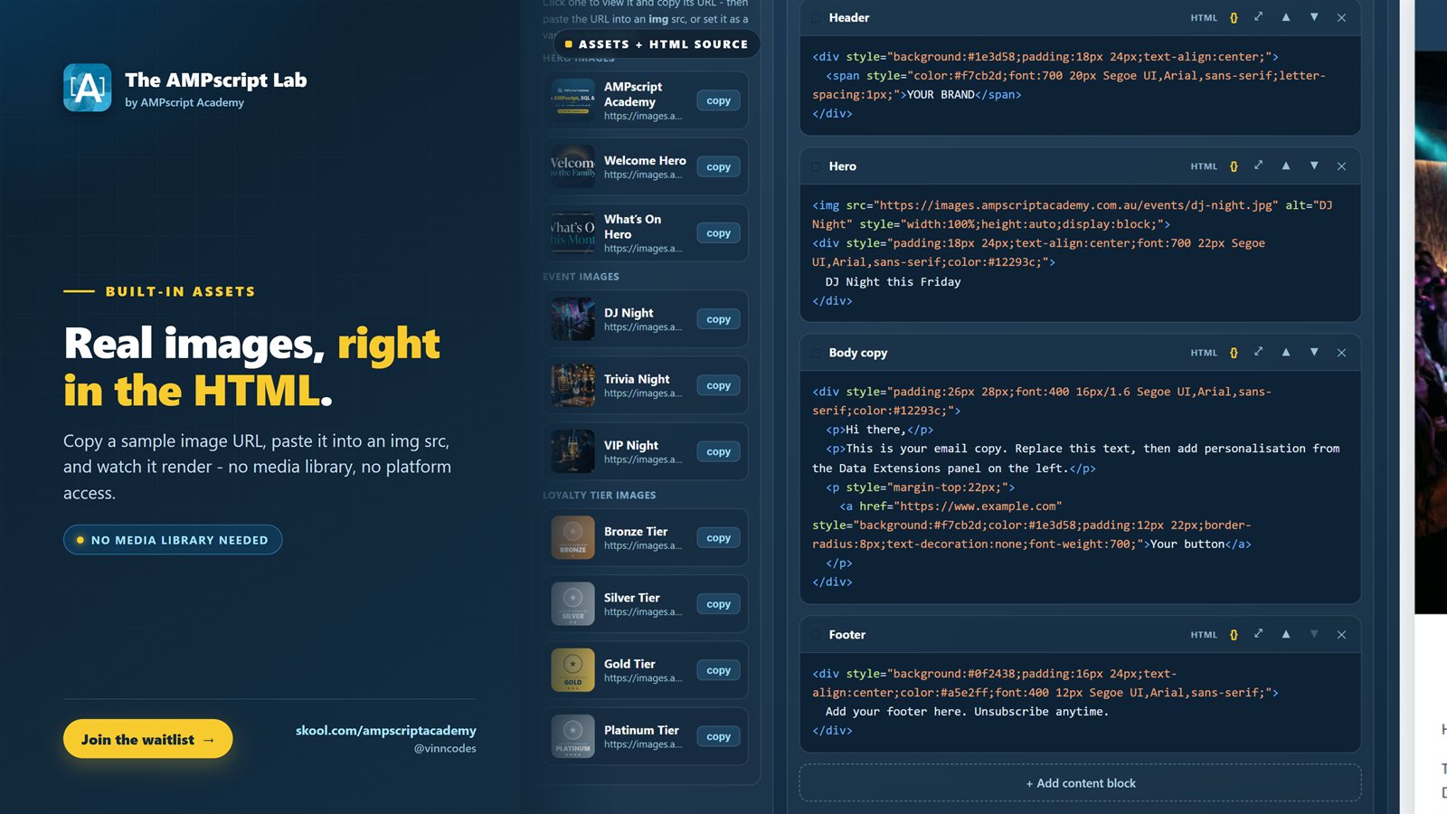
Task: Click Add content block button
Action: point(1080,783)
